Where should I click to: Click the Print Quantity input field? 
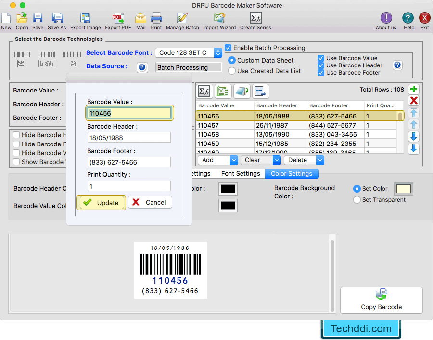coord(129,186)
